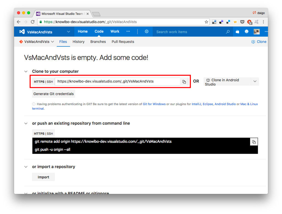Open the Pull Requests tab
Viewport: 282px width, 214px height.
click(x=123, y=42)
